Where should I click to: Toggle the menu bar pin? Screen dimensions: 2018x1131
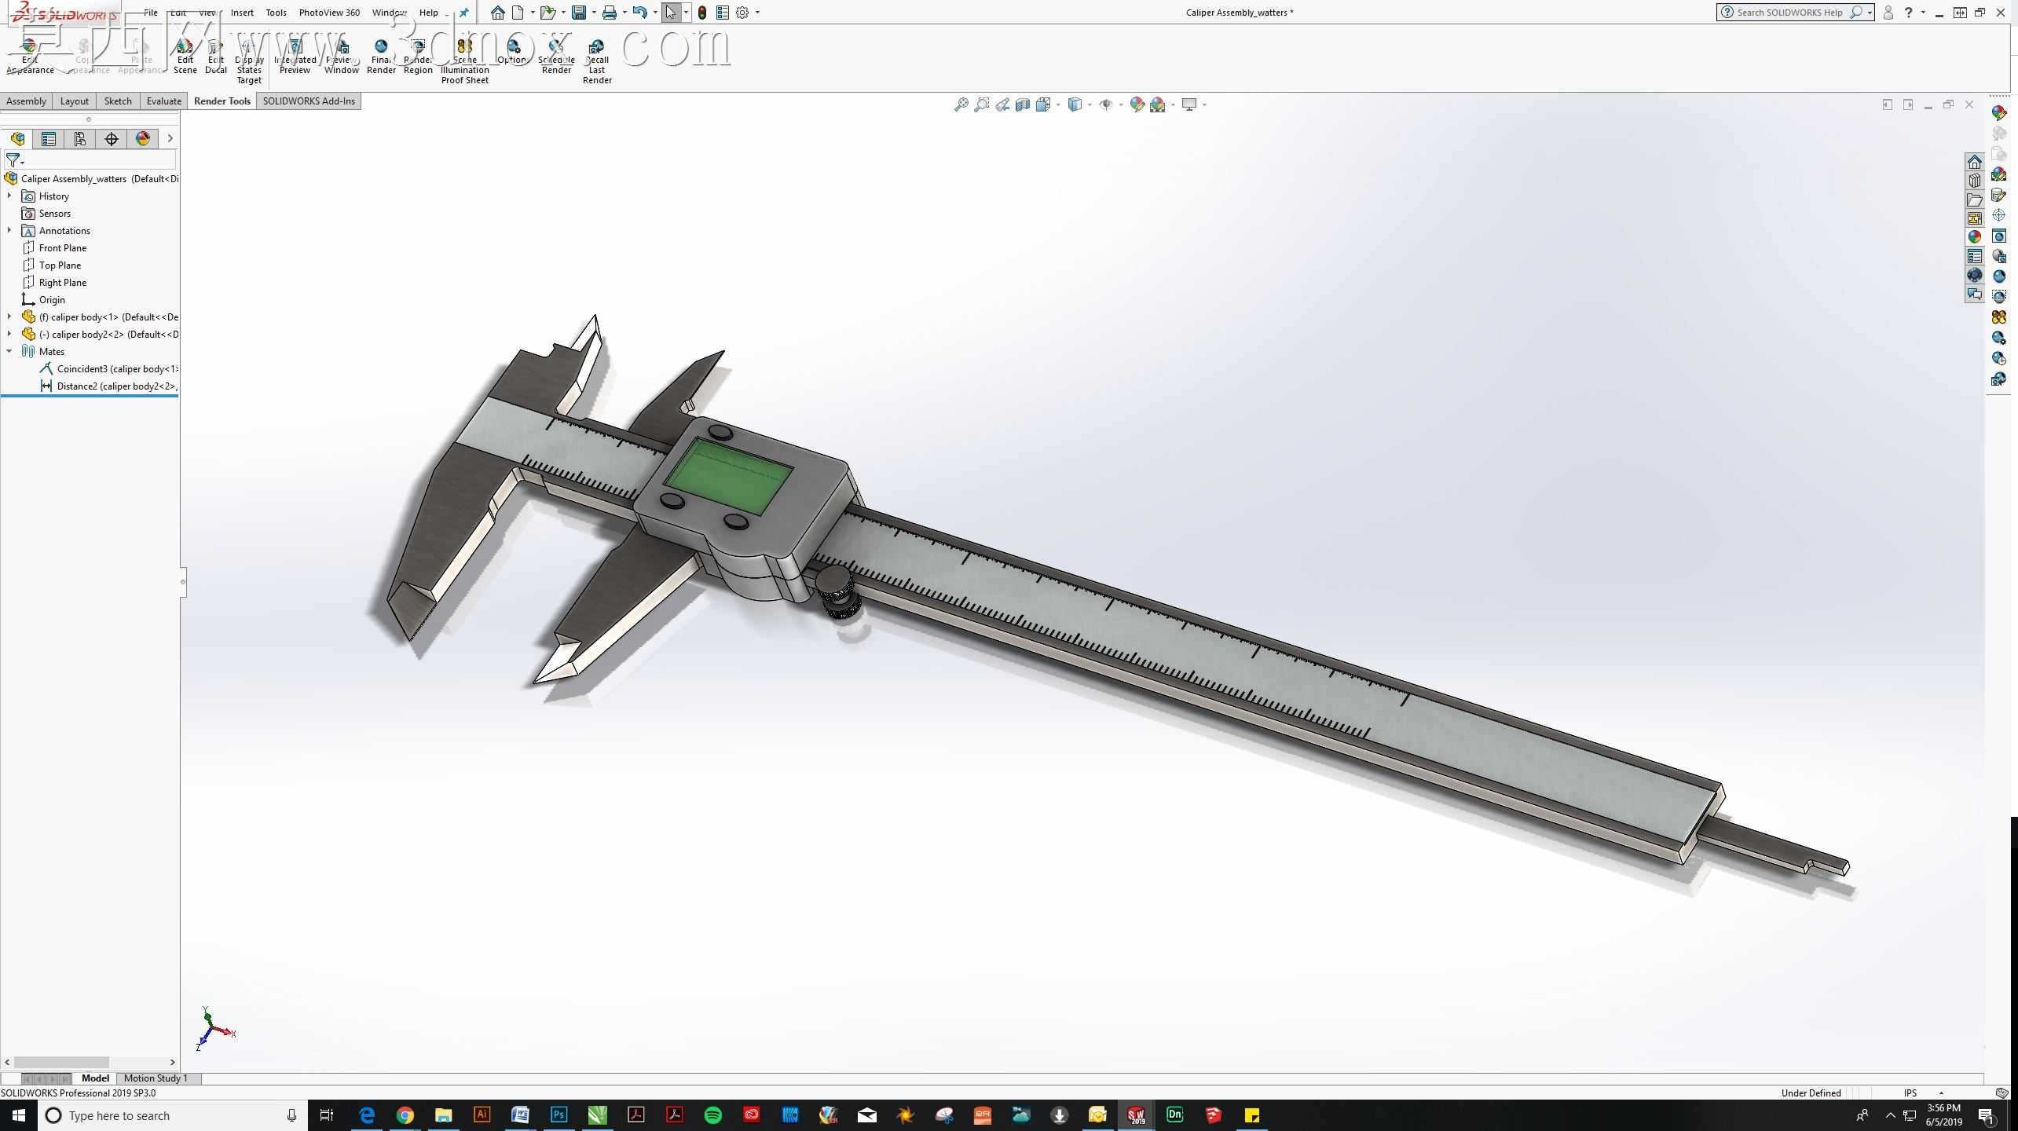[x=463, y=13]
